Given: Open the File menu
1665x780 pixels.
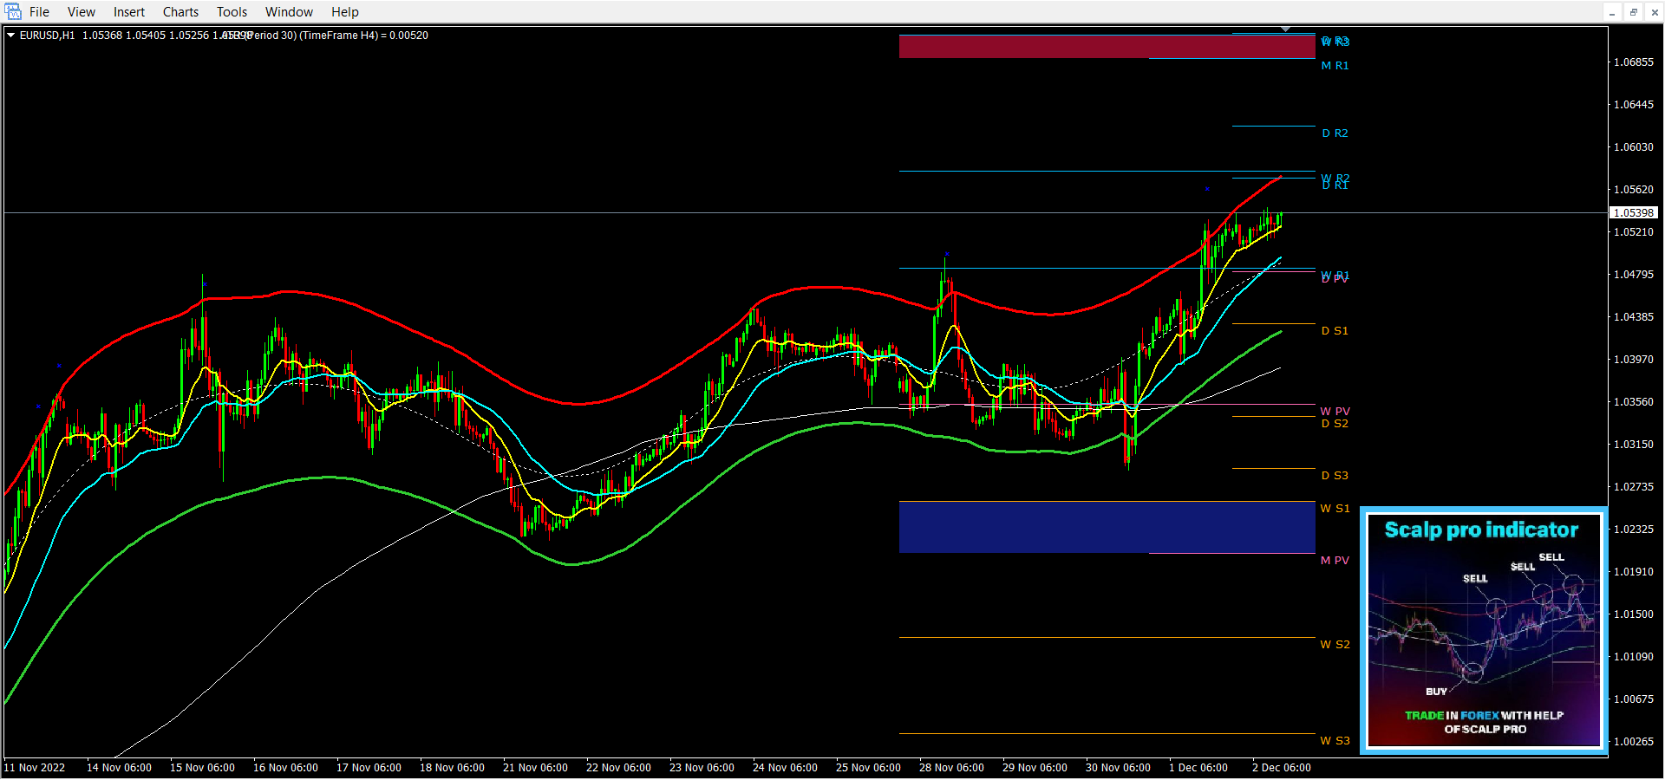Looking at the screenshot, I should tap(39, 12).
